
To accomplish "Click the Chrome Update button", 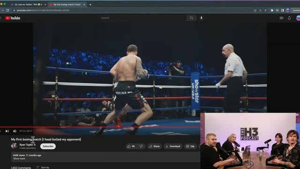I will pyautogui.click(x=296, y=10).
